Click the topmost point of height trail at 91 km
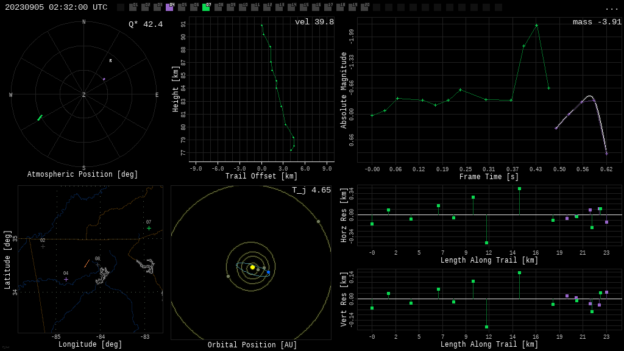The height and width of the screenshot is (351, 624). (262, 26)
